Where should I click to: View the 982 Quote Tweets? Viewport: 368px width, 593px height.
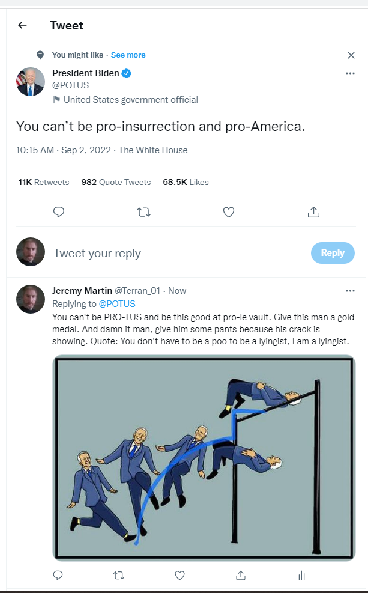pyautogui.click(x=116, y=181)
